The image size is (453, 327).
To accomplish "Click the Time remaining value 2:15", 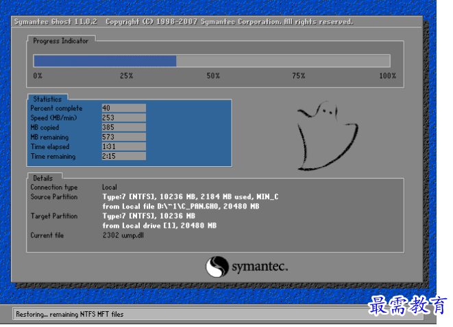I will coord(123,156).
